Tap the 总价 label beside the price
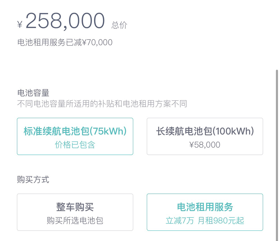 click(x=120, y=25)
